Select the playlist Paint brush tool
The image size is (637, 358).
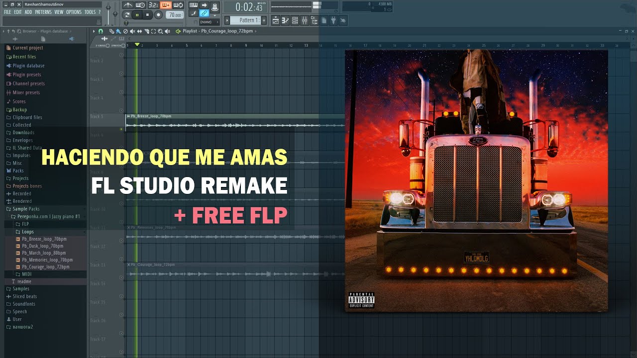pyautogui.click(x=118, y=31)
